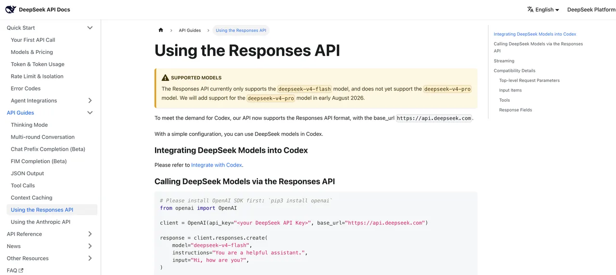Click the DeepSeek whale logo icon
Viewport: 616px width, 275px height.
[x=11, y=10]
